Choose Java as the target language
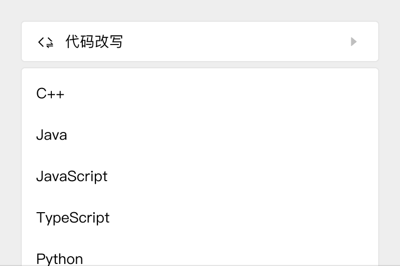Screen dimensions: 400x266 (x=52, y=135)
